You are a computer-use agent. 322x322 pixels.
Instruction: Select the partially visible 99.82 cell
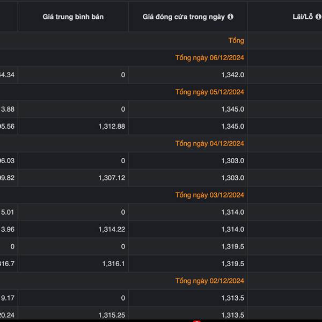pyautogui.click(x=8, y=178)
